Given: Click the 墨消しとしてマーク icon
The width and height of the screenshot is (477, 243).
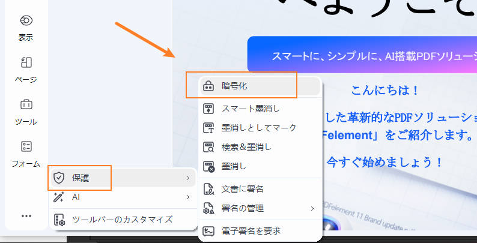Looking at the screenshot, I should coord(208,128).
